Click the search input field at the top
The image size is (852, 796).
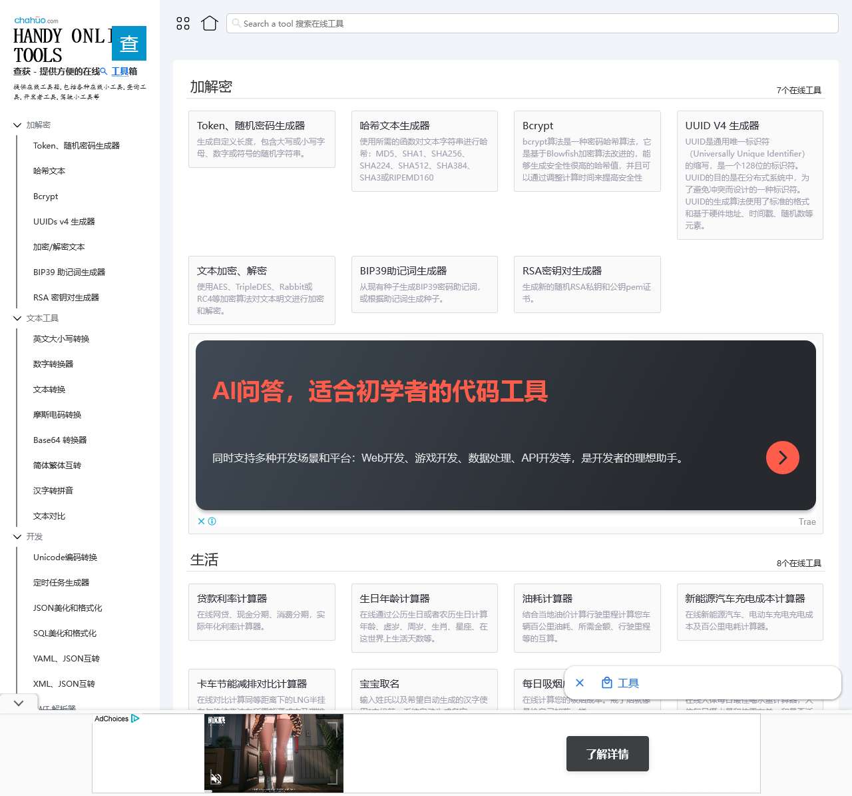tap(466, 23)
